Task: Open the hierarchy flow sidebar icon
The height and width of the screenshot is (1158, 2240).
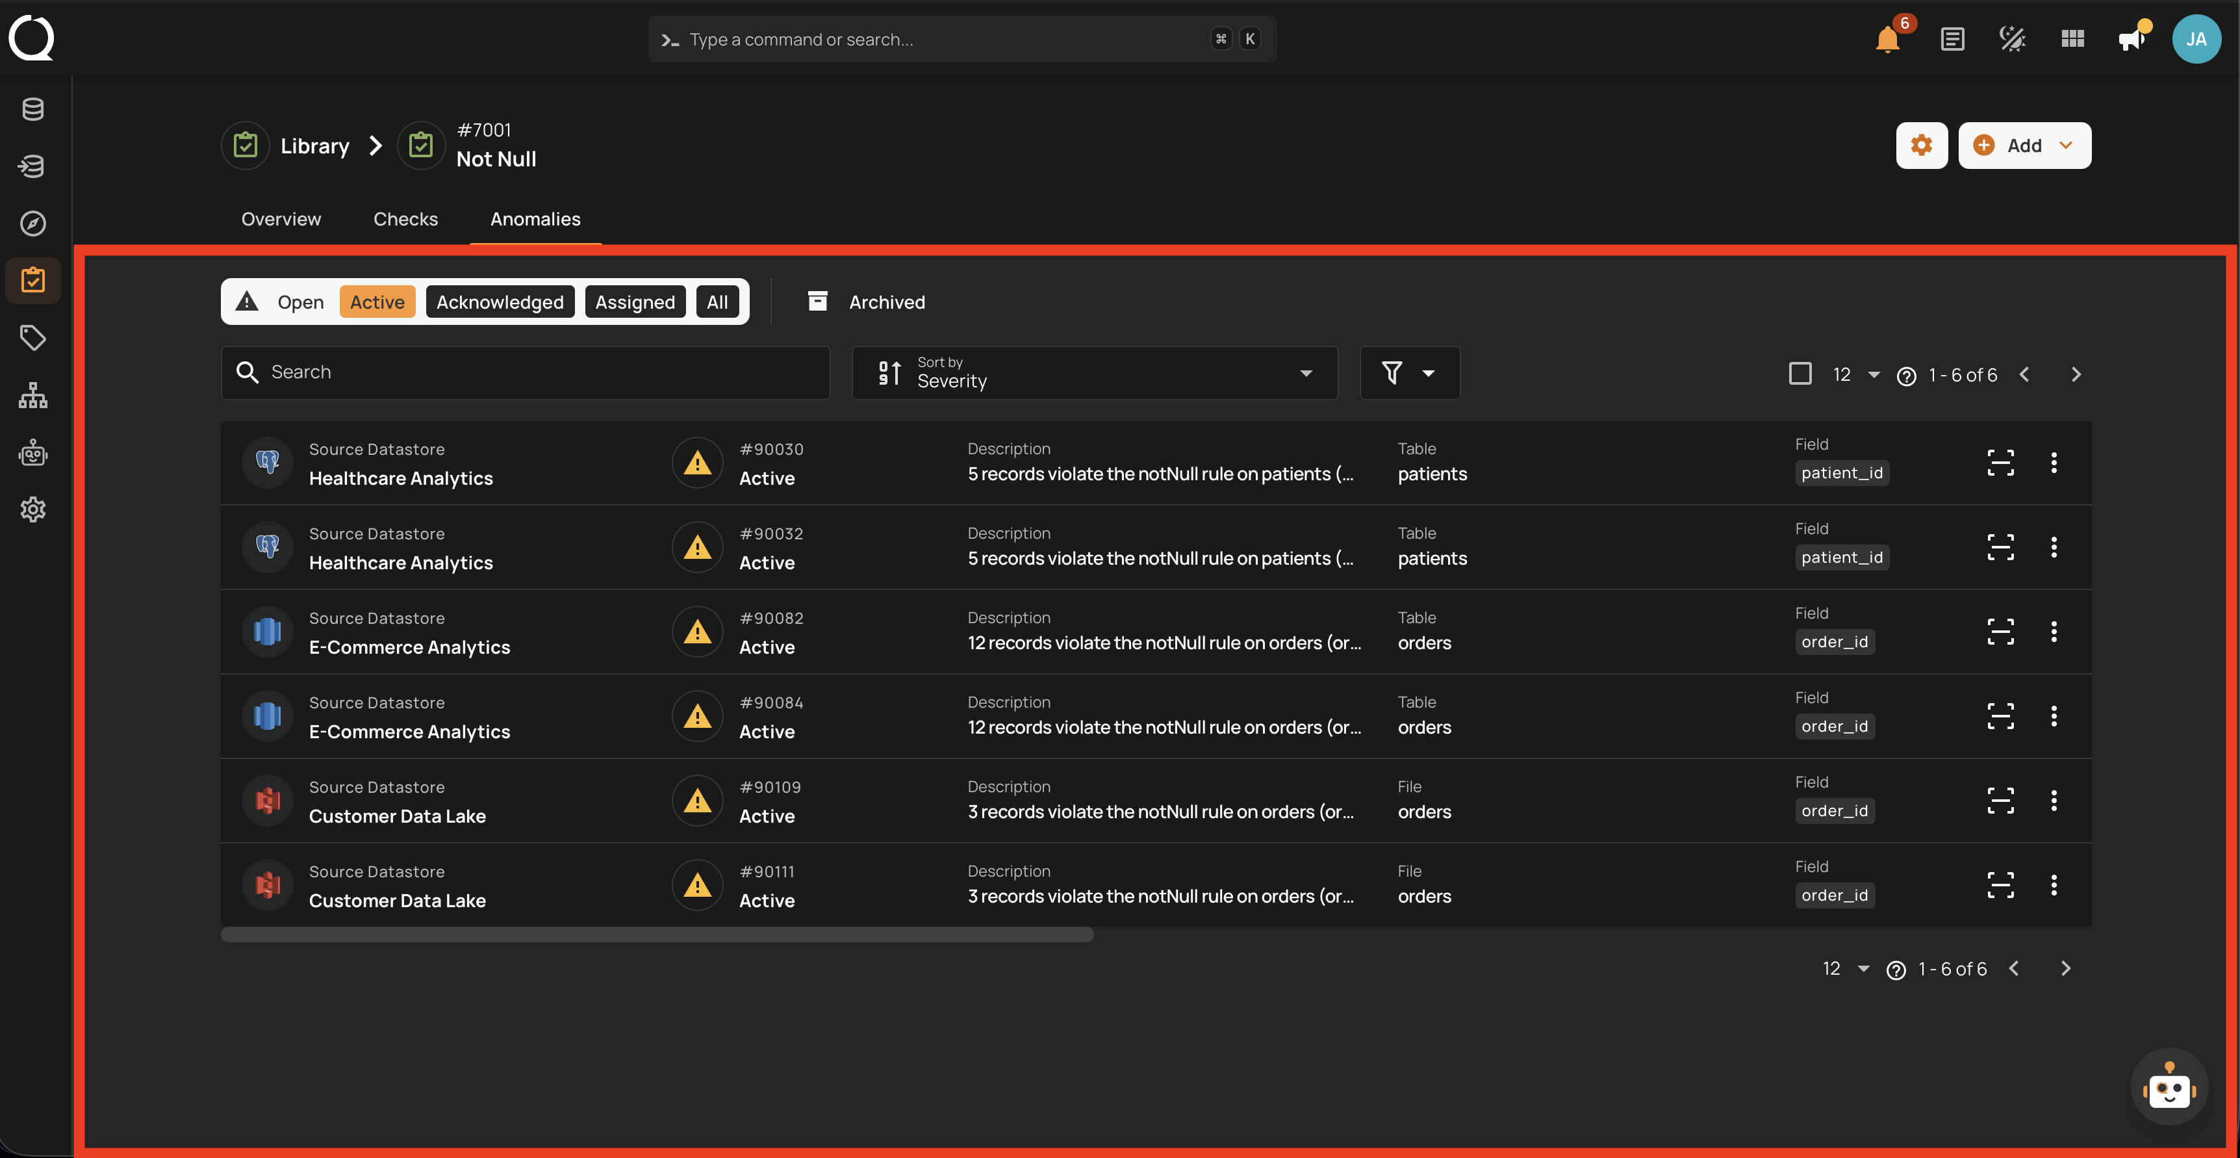Action: (33, 395)
